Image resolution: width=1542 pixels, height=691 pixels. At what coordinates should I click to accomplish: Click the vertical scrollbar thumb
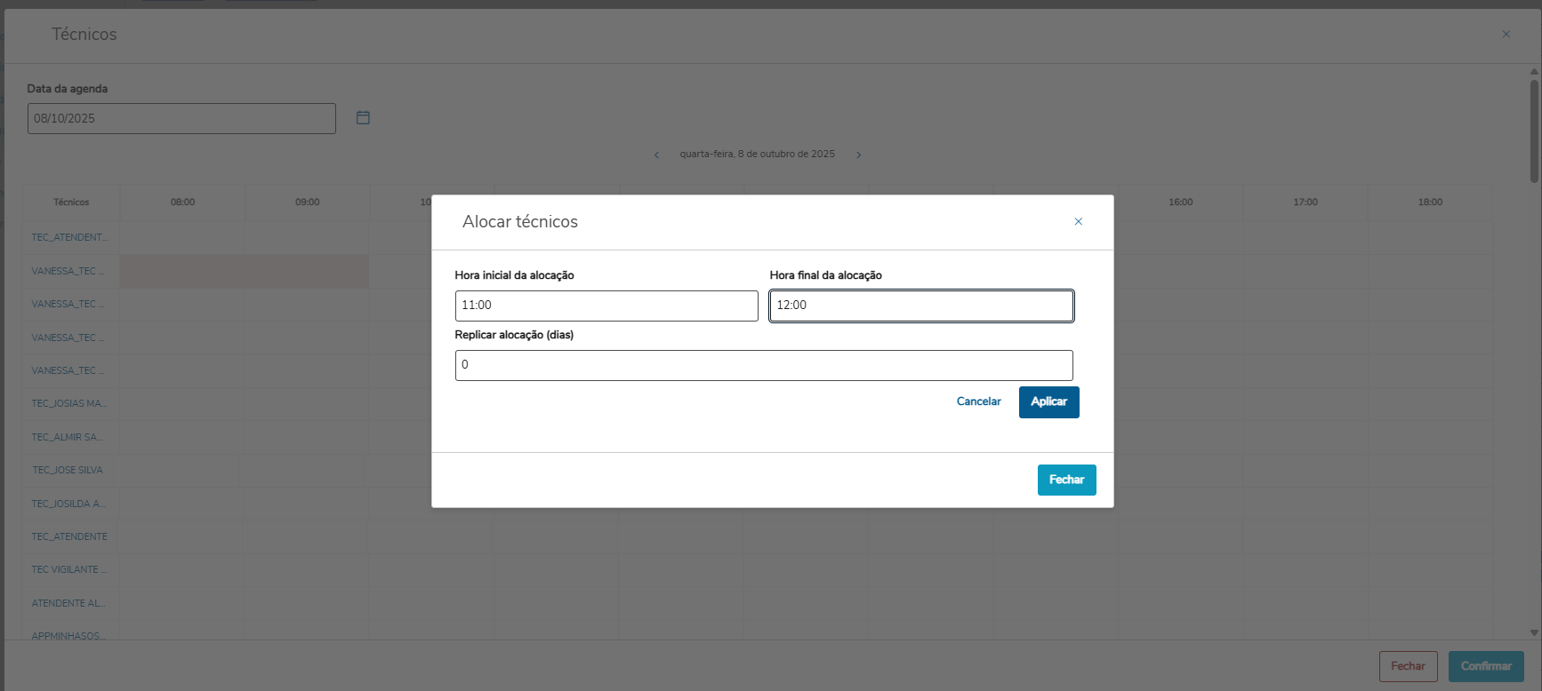click(1534, 131)
